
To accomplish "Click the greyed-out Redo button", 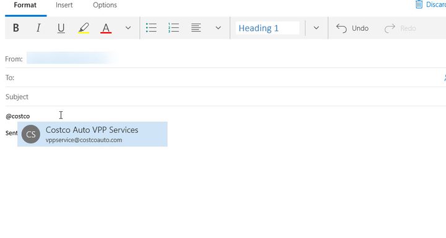I will click(x=400, y=28).
